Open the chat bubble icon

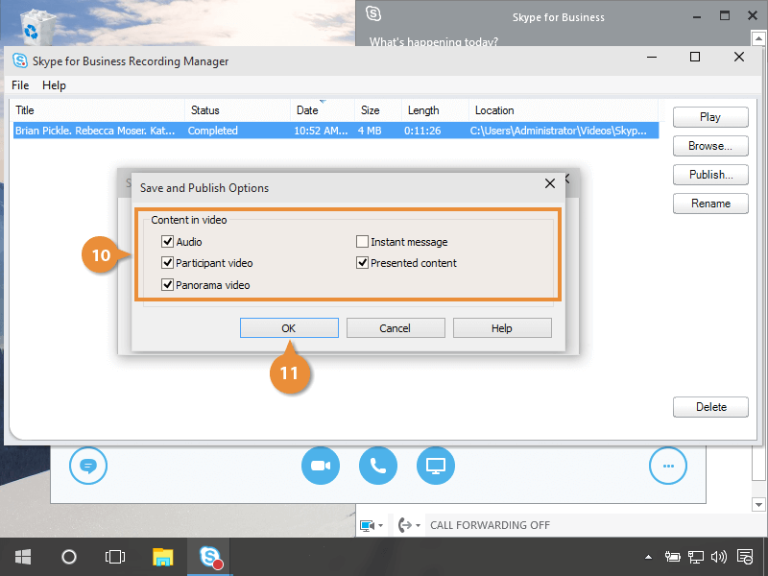88,467
